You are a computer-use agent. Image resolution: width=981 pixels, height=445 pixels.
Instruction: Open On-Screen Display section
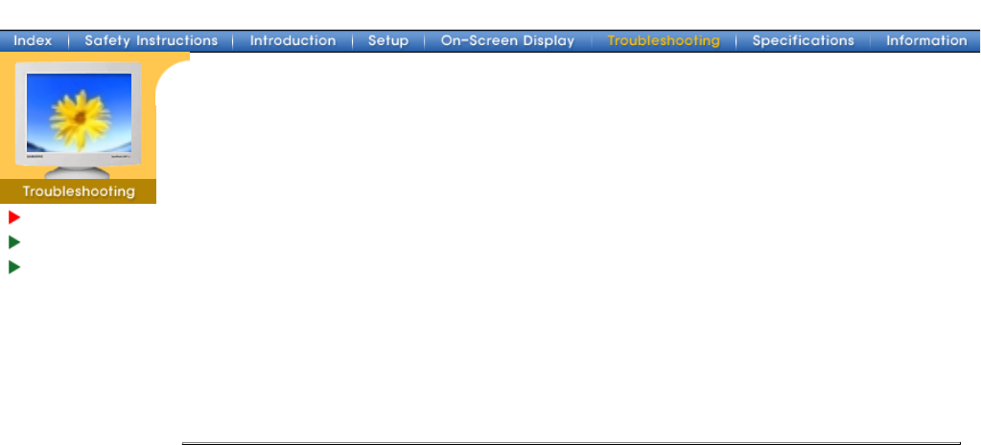(x=507, y=41)
